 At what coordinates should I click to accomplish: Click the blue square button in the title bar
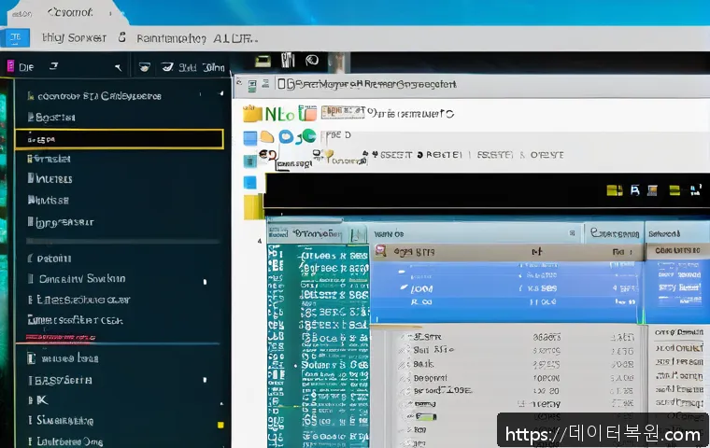coord(15,37)
